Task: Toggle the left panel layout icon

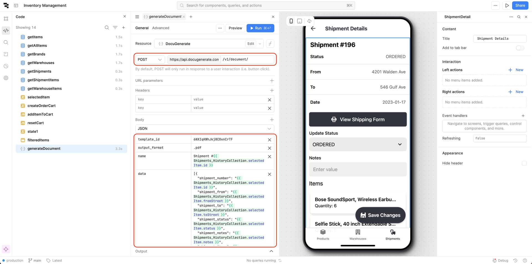Action: pyautogui.click(x=16, y=6)
